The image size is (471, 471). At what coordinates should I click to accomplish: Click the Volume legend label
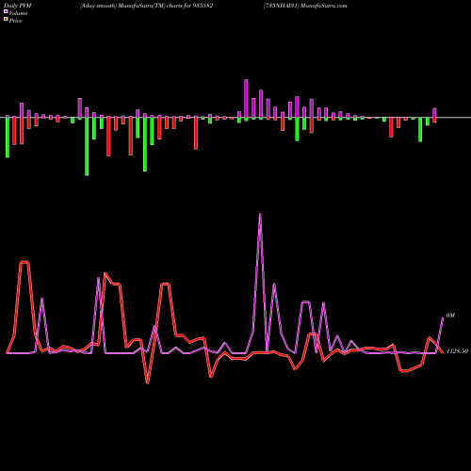coord(18,13)
